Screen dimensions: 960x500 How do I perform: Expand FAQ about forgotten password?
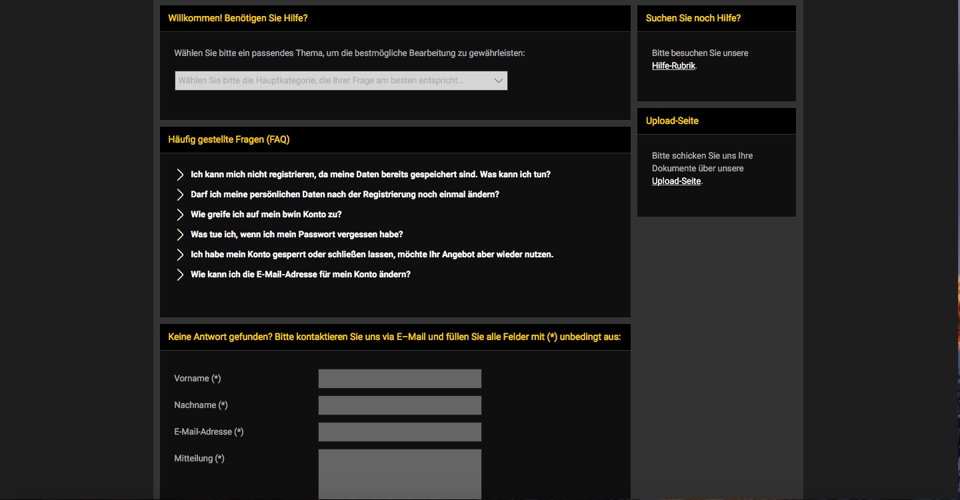coord(297,235)
